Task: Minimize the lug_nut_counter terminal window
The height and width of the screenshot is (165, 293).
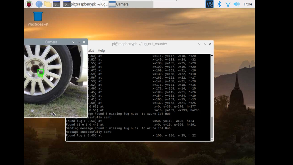Action: click(x=199, y=44)
